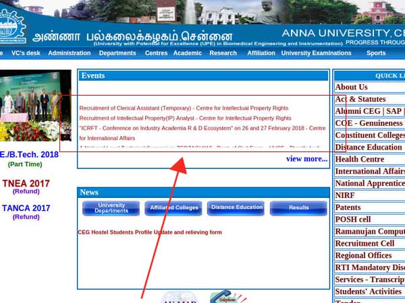Open NIRF quick link

click(x=369, y=195)
